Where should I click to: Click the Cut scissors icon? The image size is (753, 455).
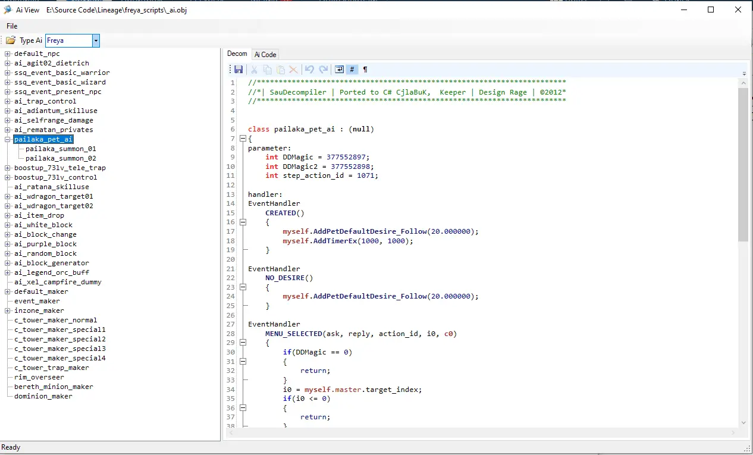(x=255, y=70)
